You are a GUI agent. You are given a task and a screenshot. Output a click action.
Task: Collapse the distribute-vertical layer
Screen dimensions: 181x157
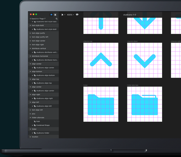pos(30,48)
